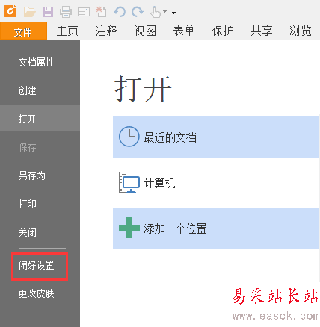This screenshot has width=320, height=327.
Task: Click the undo arrow icon
Action: coord(120,12)
